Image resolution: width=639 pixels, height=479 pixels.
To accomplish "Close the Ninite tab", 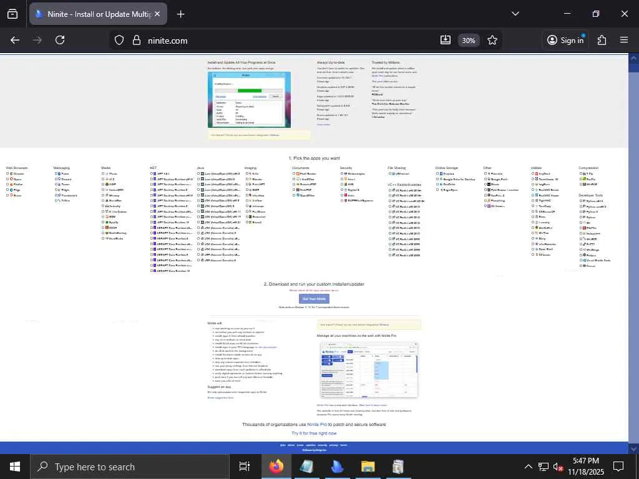I will [157, 14].
